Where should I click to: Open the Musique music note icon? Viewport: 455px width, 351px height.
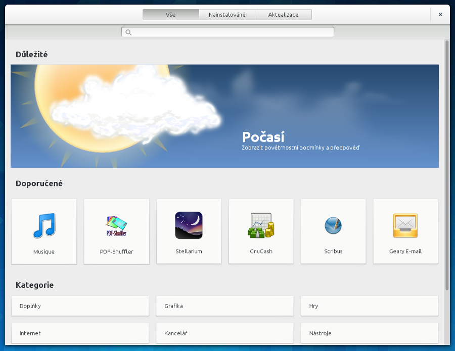point(44,226)
